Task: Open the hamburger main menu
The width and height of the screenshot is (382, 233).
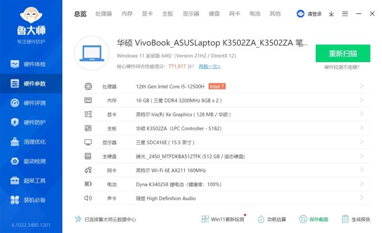Action: pos(345,14)
